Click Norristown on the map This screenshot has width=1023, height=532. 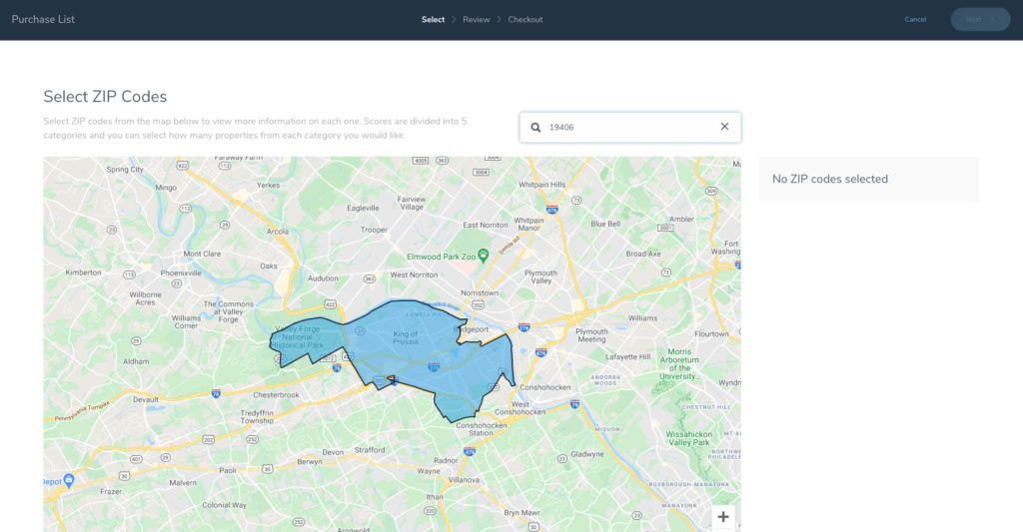(x=478, y=292)
